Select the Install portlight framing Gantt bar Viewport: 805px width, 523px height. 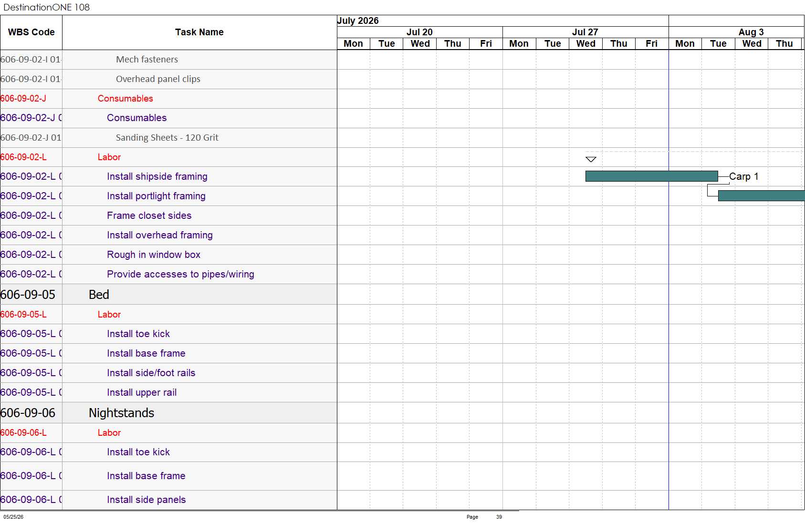761,196
